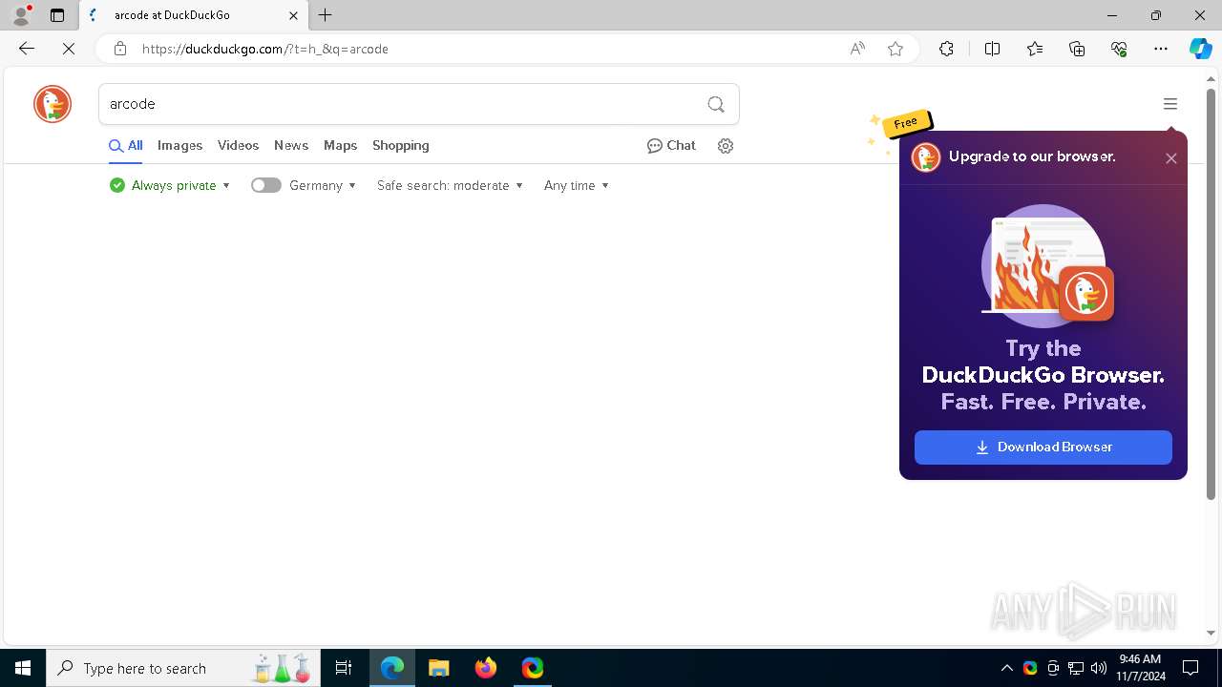The width and height of the screenshot is (1222, 687).
Task: Open the taskbar clock and date
Action: pyautogui.click(x=1140, y=668)
